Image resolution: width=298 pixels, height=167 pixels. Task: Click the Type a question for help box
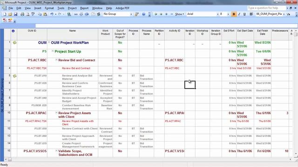pyautogui.click(x=266, y=8)
